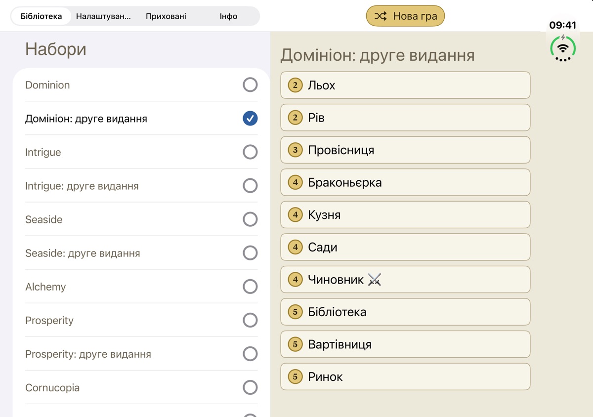The image size is (593, 417).
Task: Start a new game with Нова гра
Action: tap(405, 16)
